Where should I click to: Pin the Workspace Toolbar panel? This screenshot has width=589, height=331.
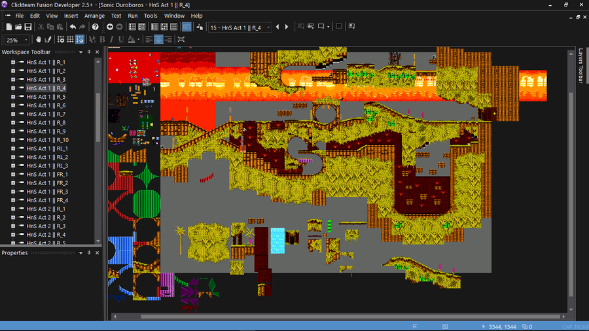89,52
